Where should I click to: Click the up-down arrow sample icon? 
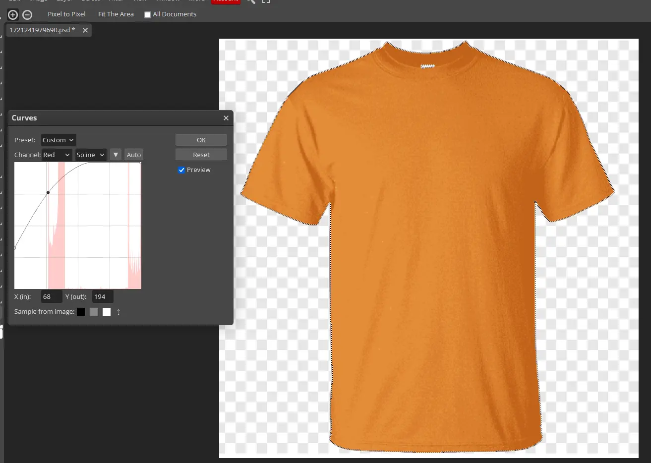(118, 312)
